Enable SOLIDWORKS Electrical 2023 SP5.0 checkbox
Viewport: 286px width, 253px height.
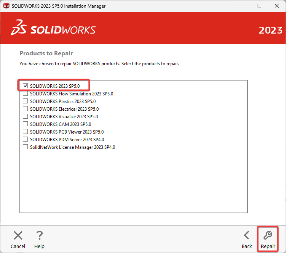tap(26, 109)
